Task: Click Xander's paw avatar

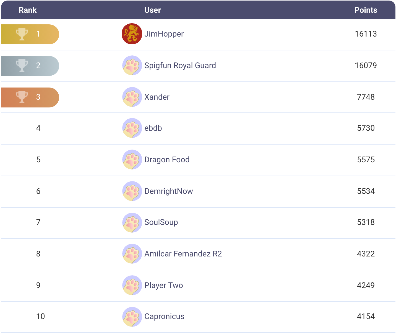Action: click(132, 97)
